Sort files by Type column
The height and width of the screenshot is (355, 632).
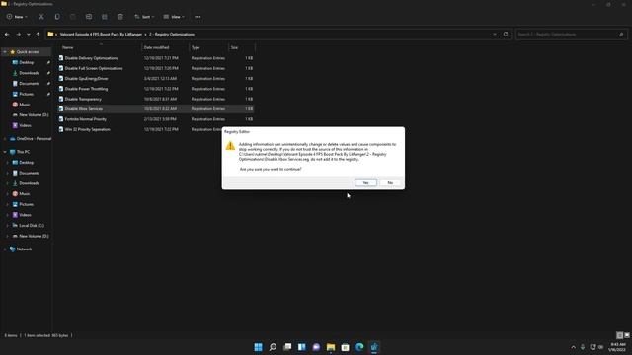(196, 47)
